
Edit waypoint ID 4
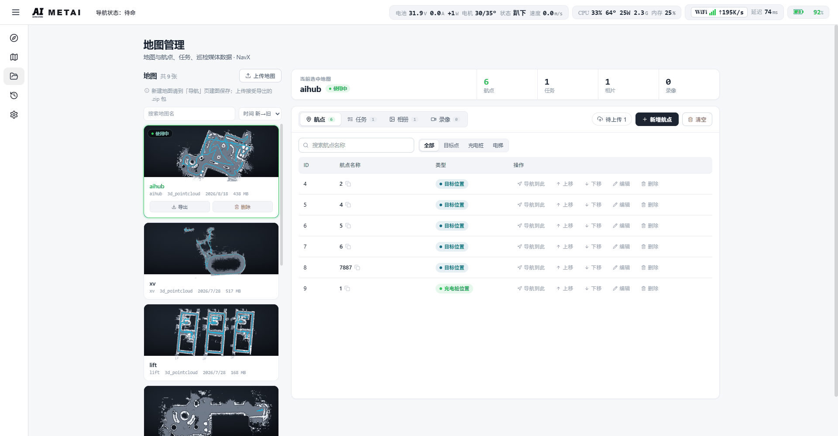tap(622, 184)
